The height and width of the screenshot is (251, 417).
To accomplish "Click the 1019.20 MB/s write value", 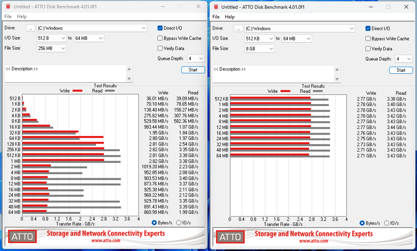I will tap(155, 167).
